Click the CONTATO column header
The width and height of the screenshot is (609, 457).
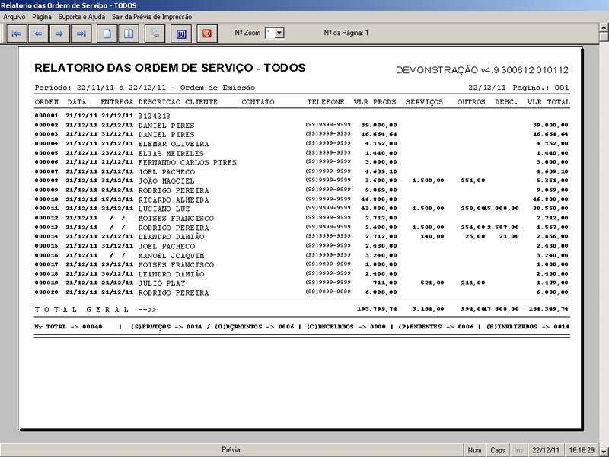pyautogui.click(x=258, y=102)
